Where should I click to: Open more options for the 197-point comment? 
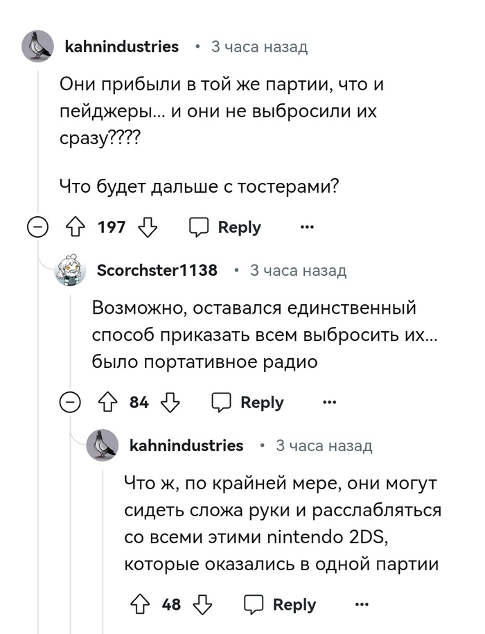[x=306, y=227]
